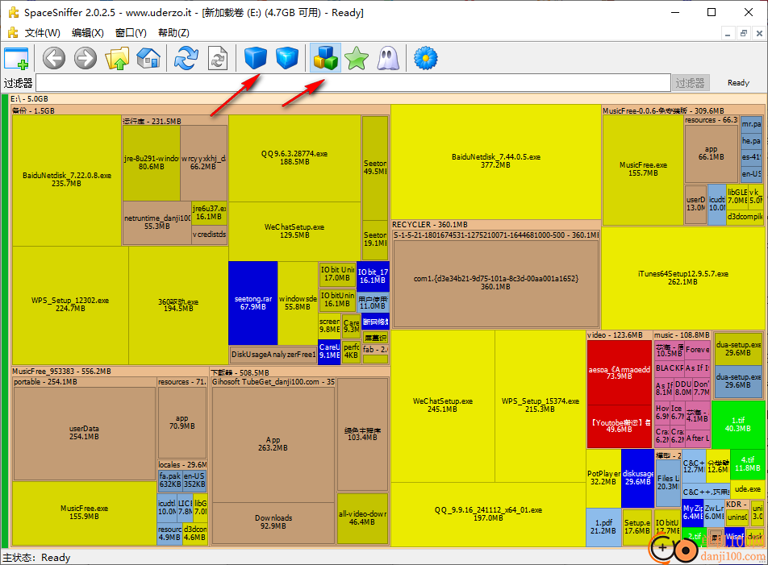Open the 窗口(Y) menu
The width and height of the screenshot is (768, 565).
click(131, 33)
